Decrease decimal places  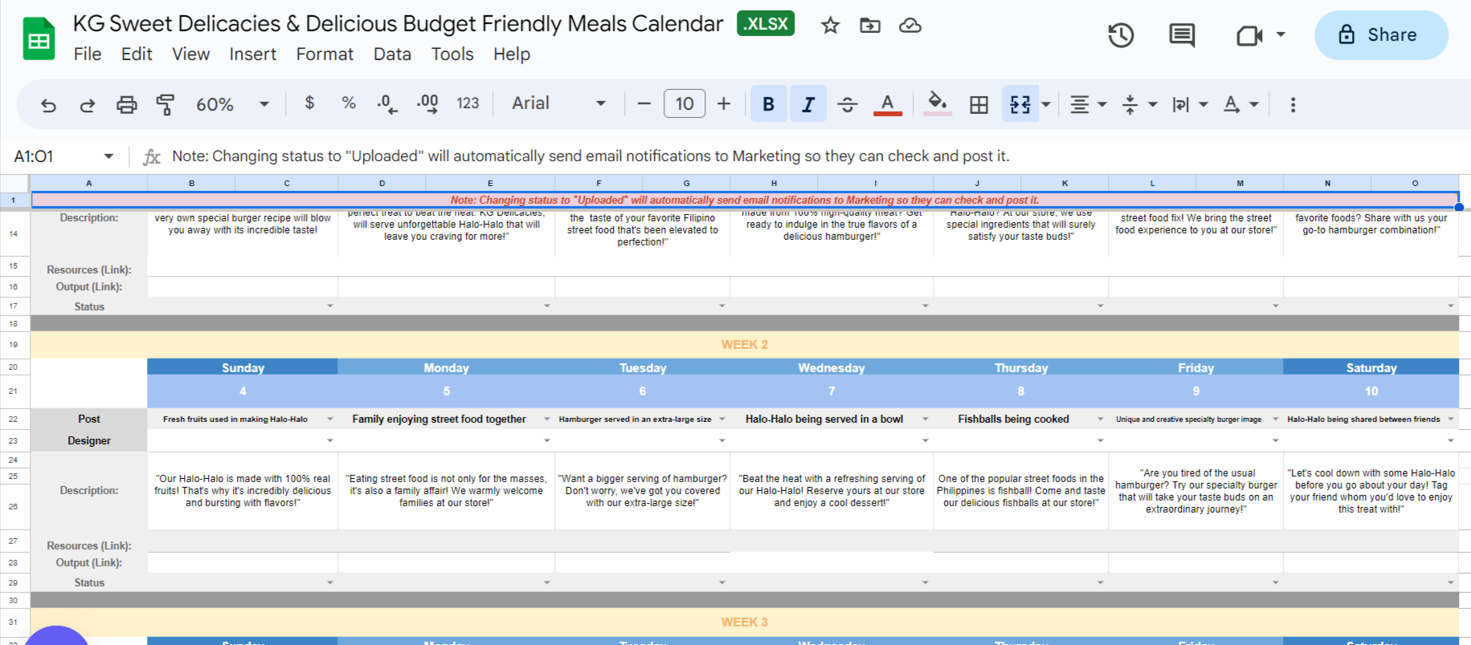tap(387, 103)
